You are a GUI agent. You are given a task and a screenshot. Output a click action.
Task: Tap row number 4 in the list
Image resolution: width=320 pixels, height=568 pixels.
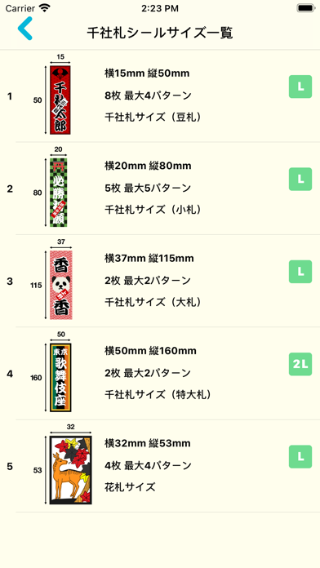[x=10, y=374]
